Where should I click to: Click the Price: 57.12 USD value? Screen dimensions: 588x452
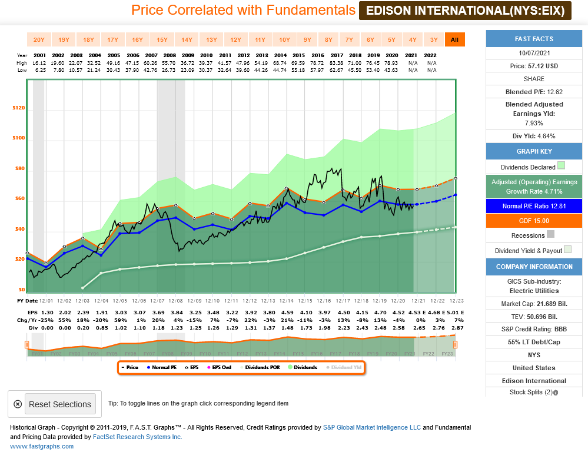[534, 66]
